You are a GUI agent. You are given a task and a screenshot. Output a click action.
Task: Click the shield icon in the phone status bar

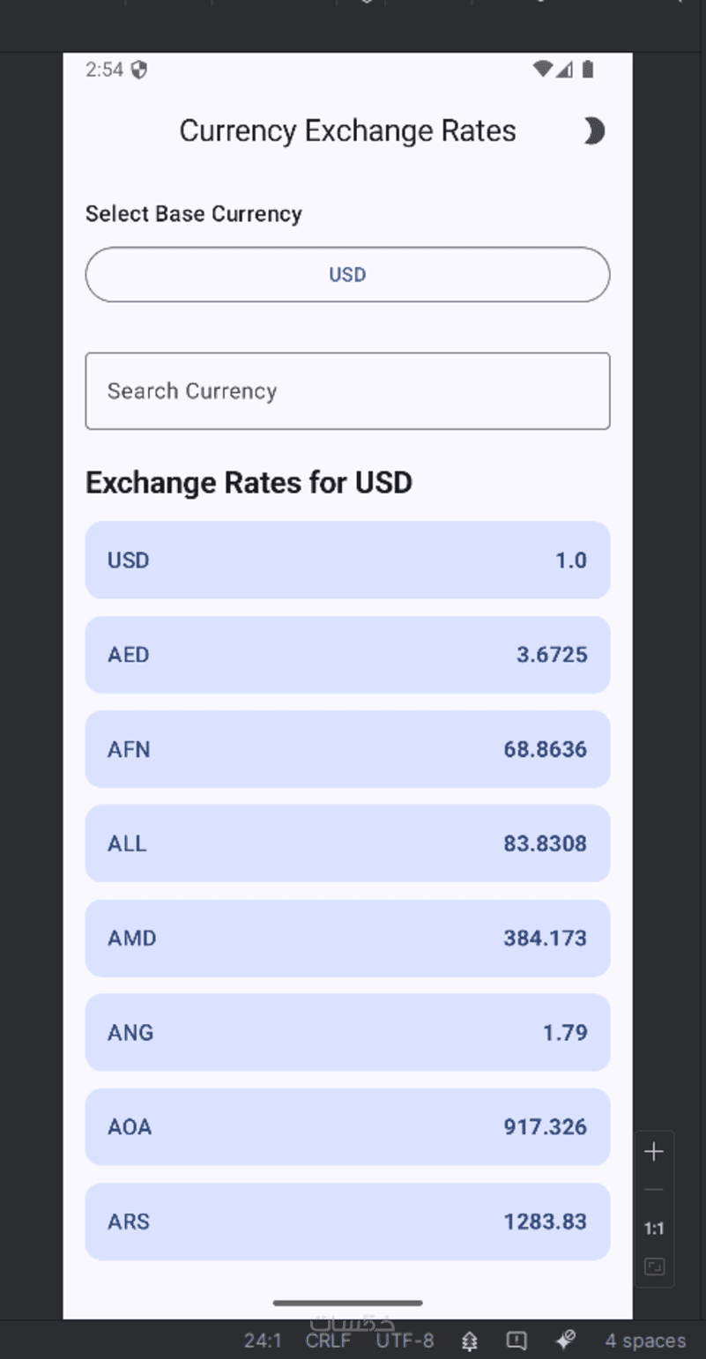[x=138, y=70]
